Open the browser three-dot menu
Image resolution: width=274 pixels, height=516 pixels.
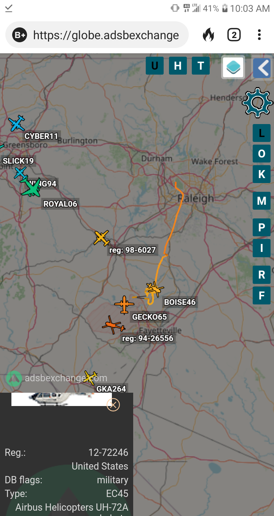[x=259, y=35]
